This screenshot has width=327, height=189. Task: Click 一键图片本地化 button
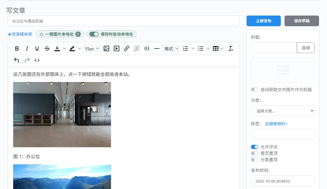(x=60, y=34)
